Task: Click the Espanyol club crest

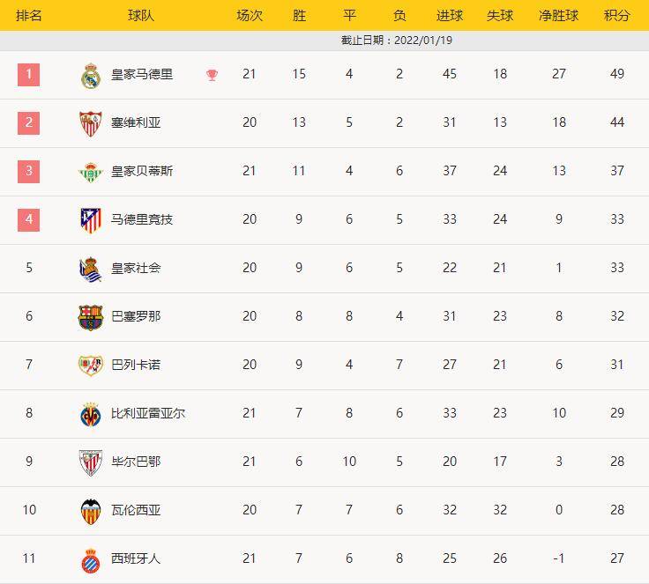Action: pyautogui.click(x=90, y=558)
